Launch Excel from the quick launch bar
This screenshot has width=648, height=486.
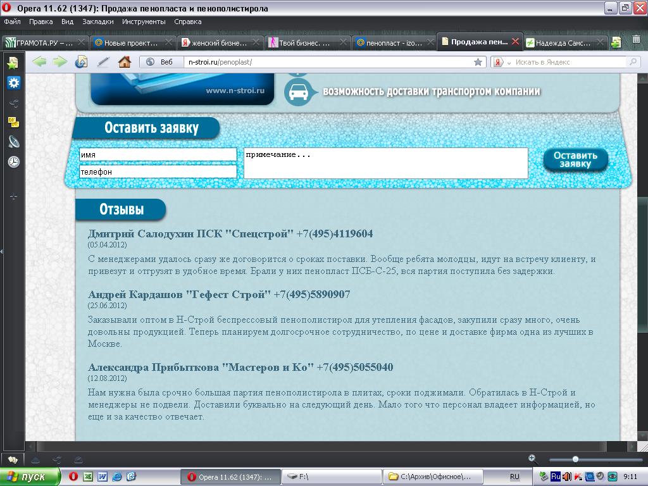point(88,477)
